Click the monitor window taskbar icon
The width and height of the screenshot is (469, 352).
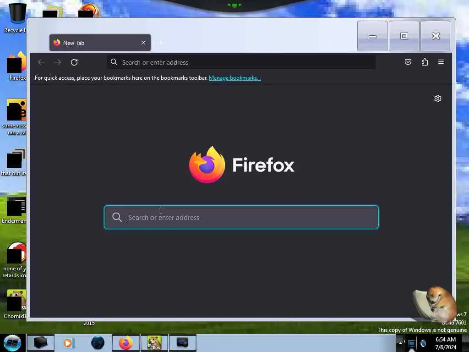183,343
